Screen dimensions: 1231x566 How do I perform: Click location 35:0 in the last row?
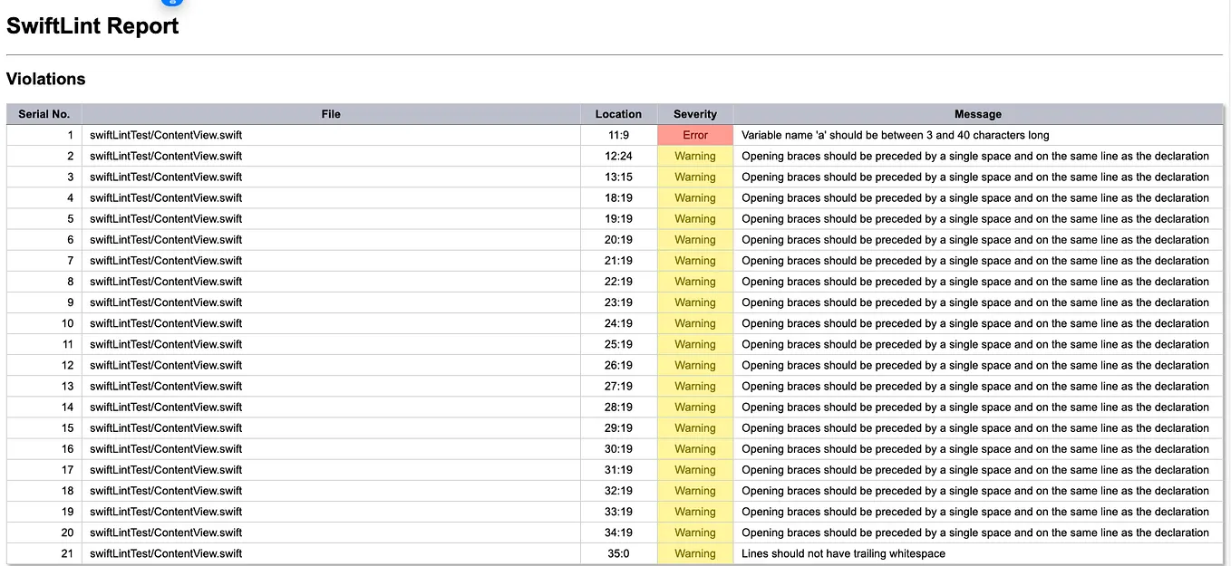[618, 553]
